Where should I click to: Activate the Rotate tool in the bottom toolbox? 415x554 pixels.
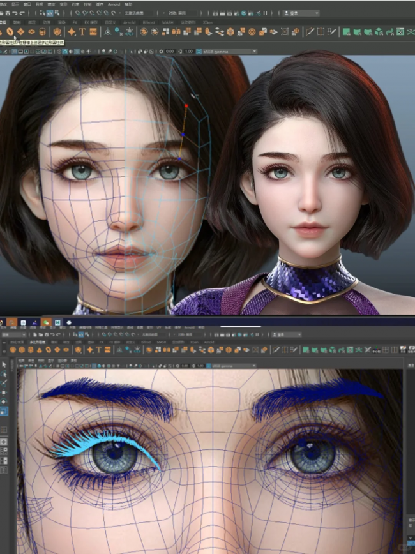pos(4,402)
